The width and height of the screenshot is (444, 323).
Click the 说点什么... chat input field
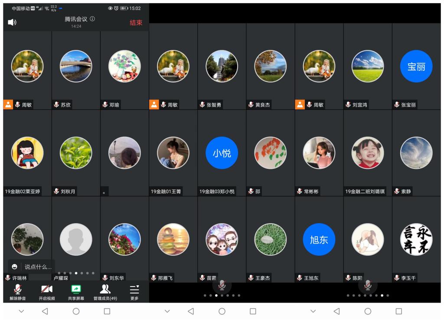(x=38, y=267)
